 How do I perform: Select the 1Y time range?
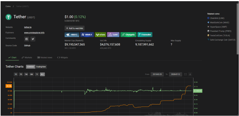[x=37, y=74]
